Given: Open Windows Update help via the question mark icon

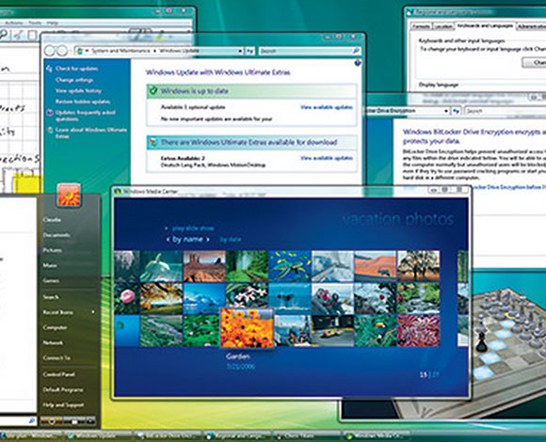Looking at the screenshot, I should (357, 63).
